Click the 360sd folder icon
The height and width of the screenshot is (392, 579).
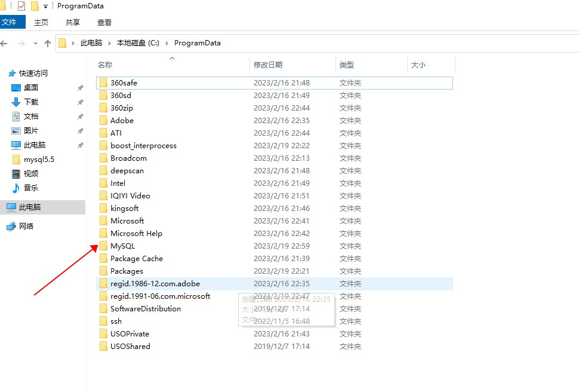[x=103, y=96]
